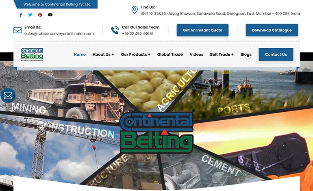The width and height of the screenshot is (313, 191).
Task: Click the Continental Belting logo in navbar
Action: pyautogui.click(x=32, y=54)
